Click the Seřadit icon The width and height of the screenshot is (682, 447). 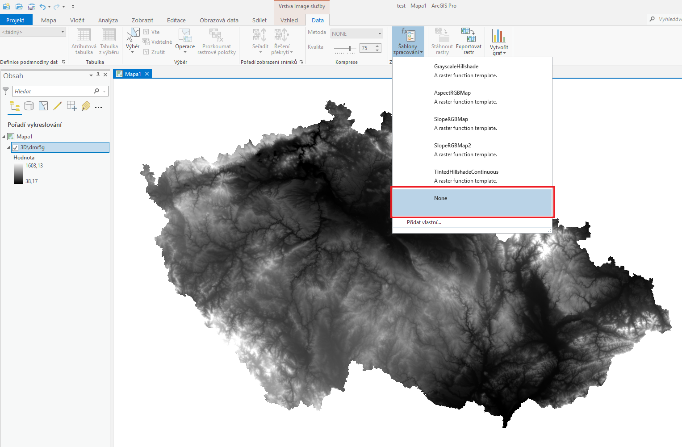pos(260,35)
